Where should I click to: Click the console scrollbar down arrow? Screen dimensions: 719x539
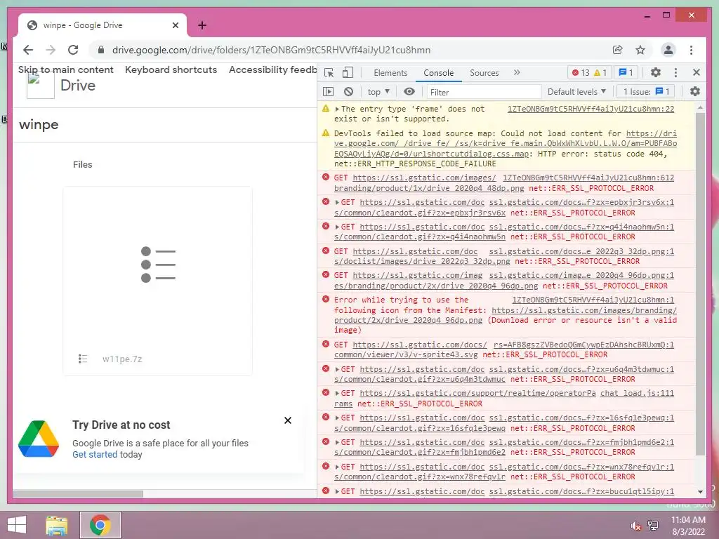(x=700, y=492)
